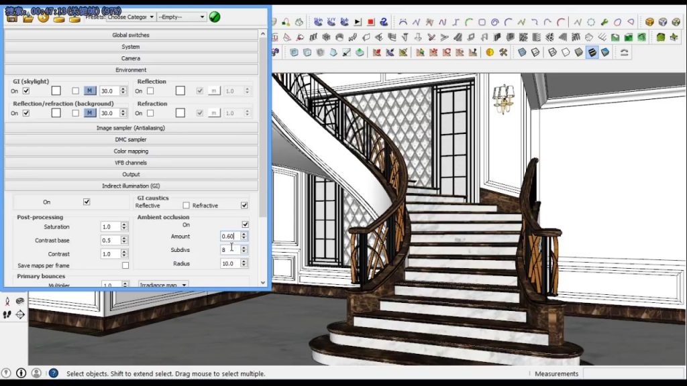
Task: Expand the Global switches rollout
Action: [131, 35]
